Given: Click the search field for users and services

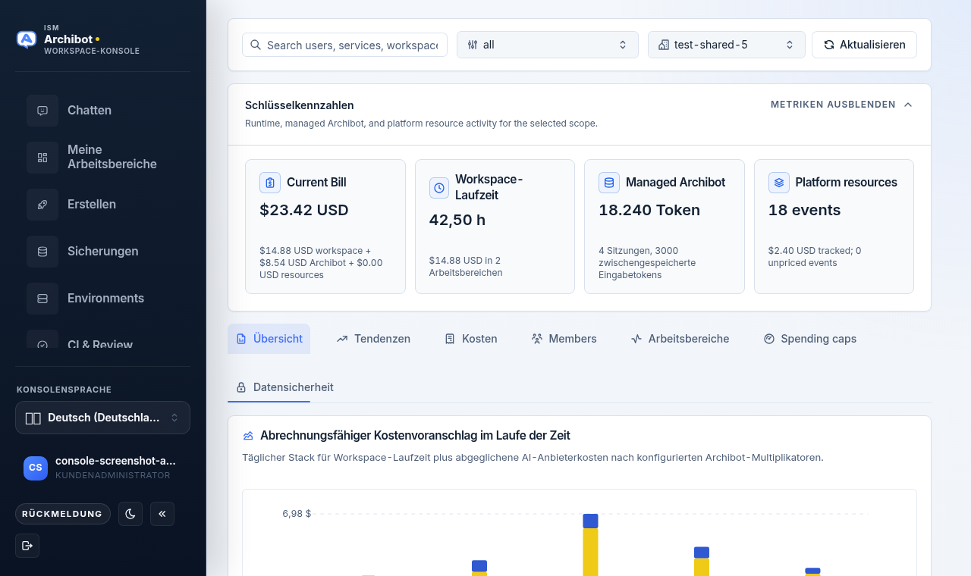Looking at the screenshot, I should [344, 45].
